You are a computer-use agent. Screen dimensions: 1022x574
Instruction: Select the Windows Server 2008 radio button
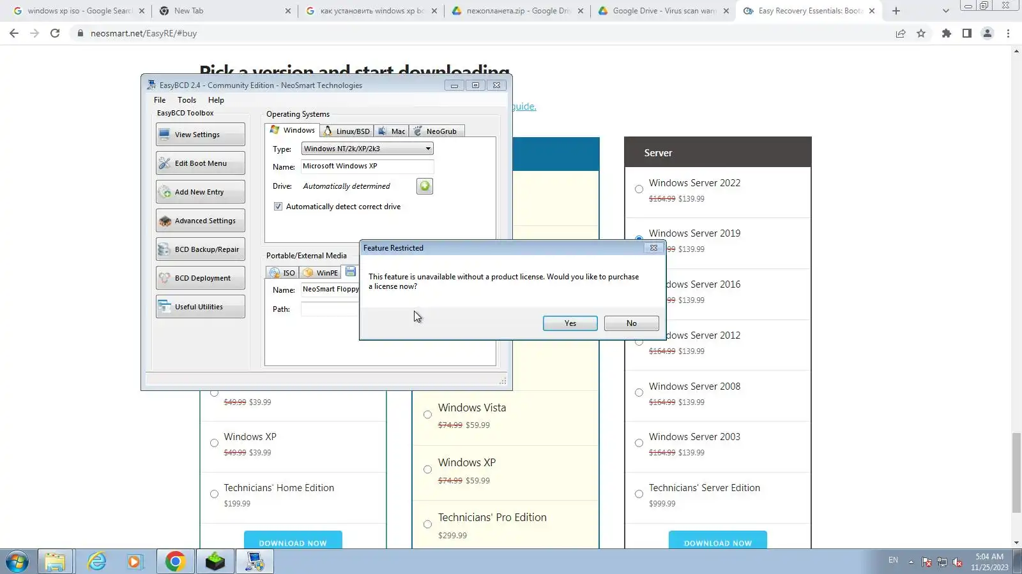click(639, 393)
